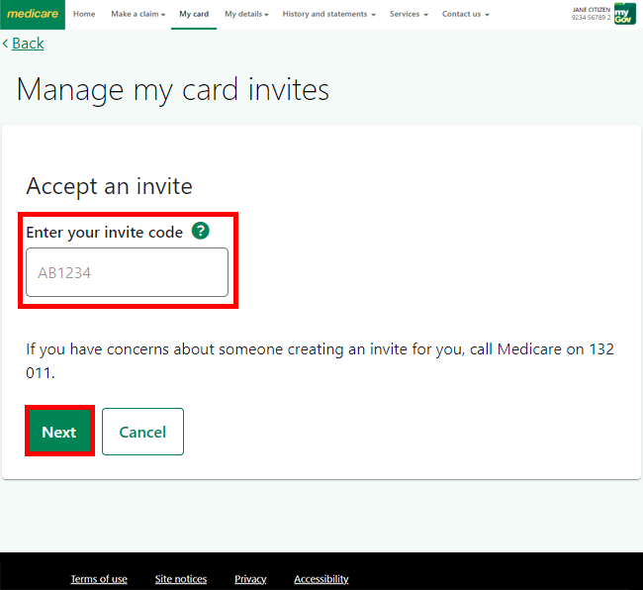Select the My card tab

click(194, 15)
